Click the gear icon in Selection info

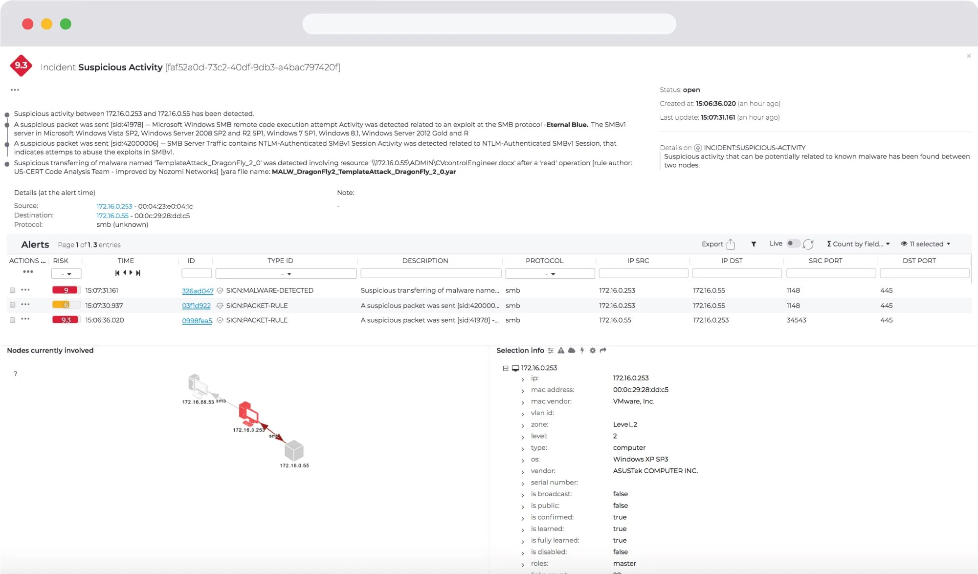[592, 351]
